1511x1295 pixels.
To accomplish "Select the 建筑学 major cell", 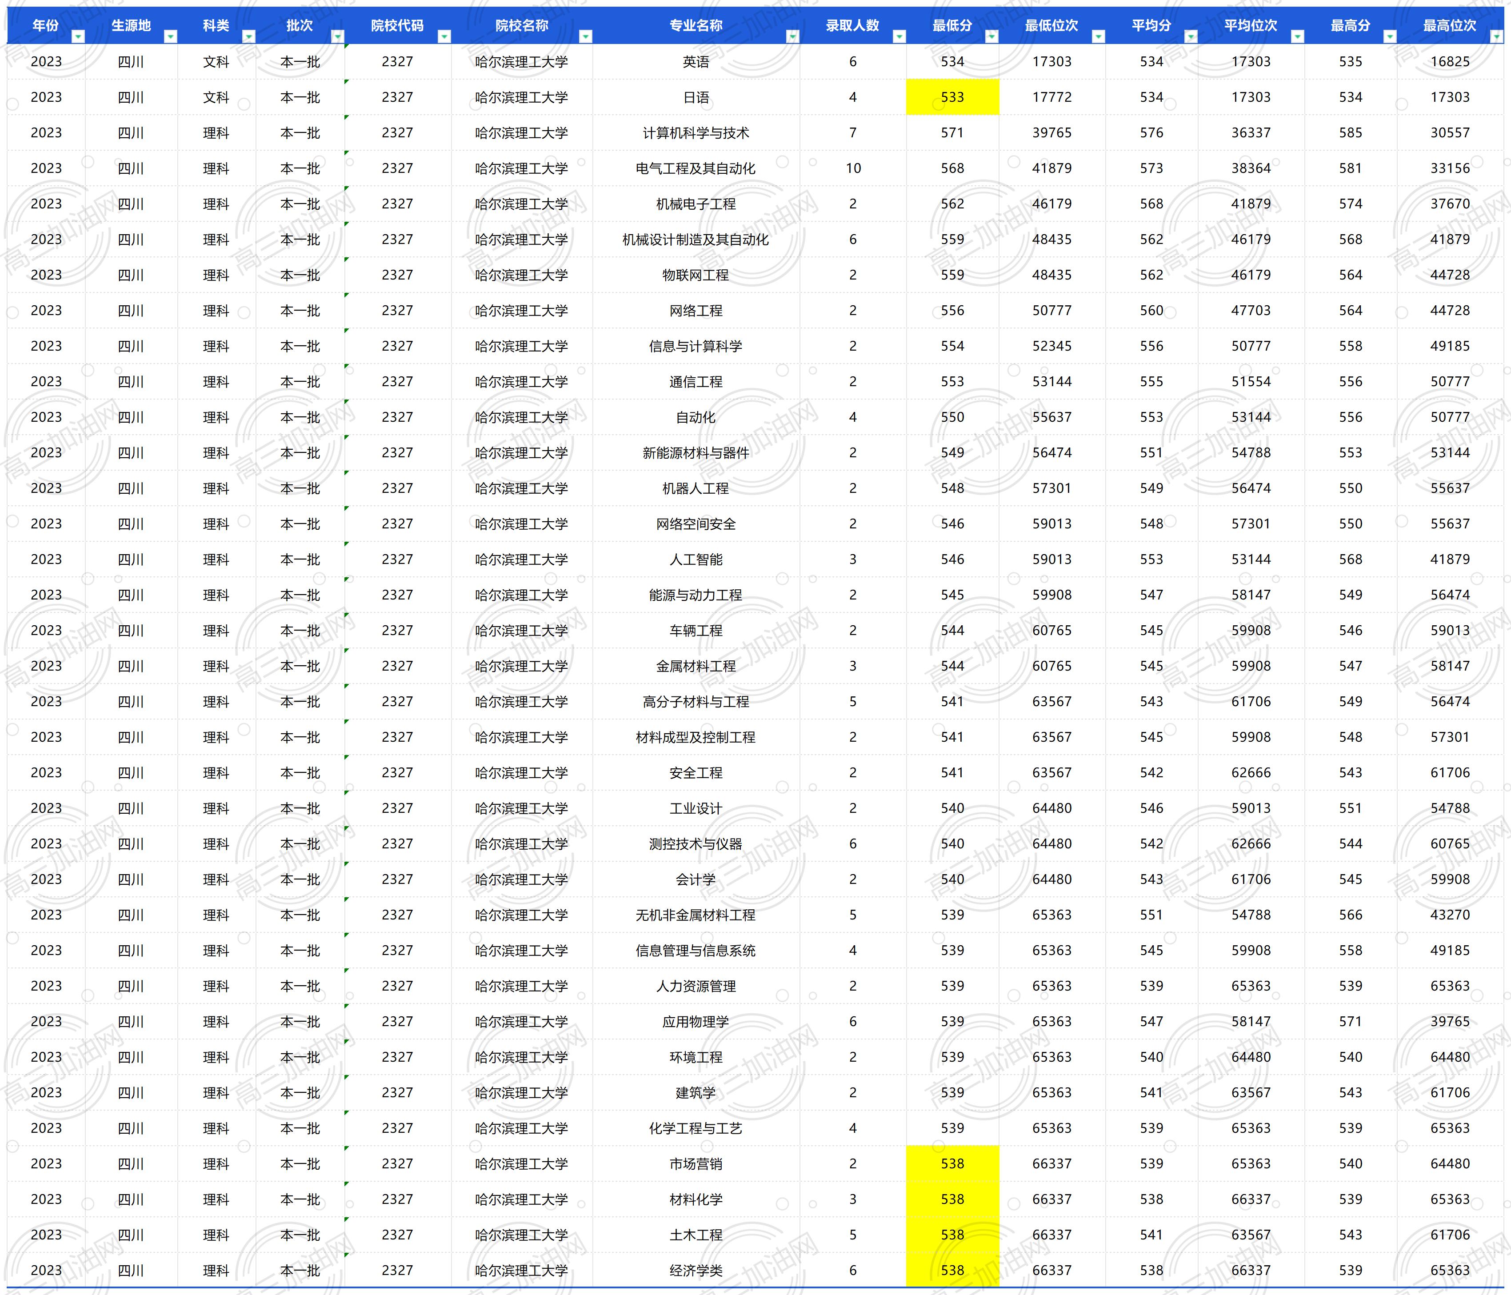I will [696, 1092].
